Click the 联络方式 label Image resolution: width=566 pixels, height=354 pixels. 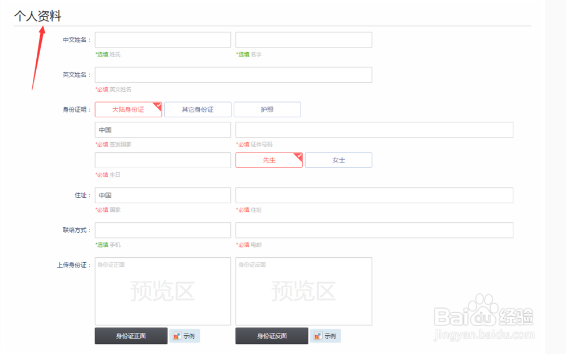click(x=76, y=230)
